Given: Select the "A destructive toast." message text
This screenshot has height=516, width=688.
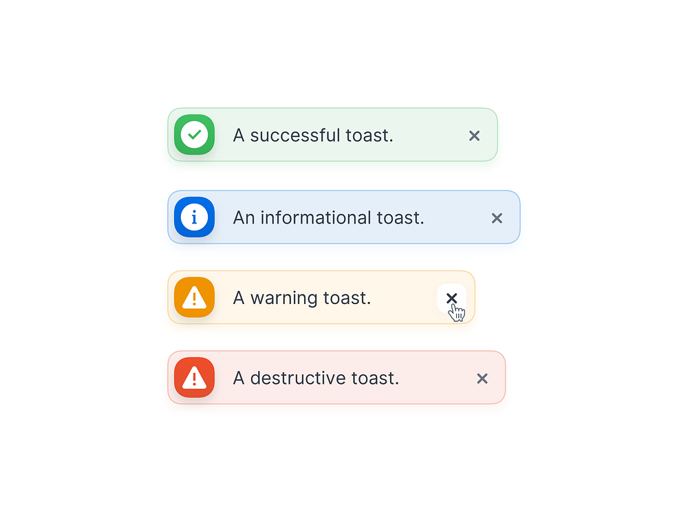Looking at the screenshot, I should point(316,378).
